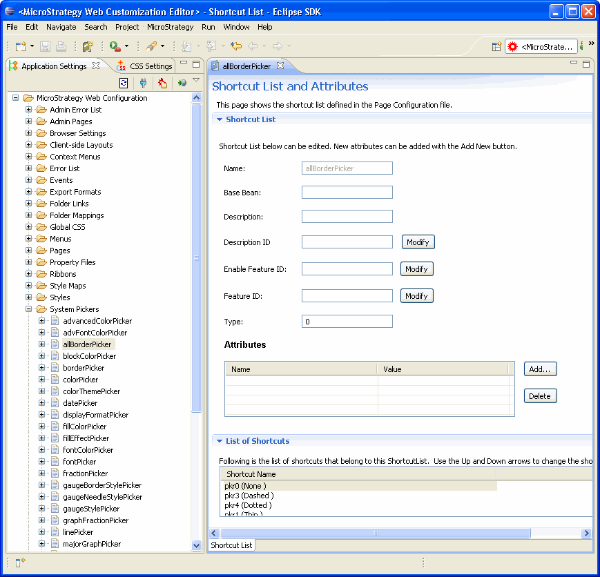Image resolution: width=600 pixels, height=577 pixels.
Task: Click the fast view icon in status bar
Action: pos(20,563)
